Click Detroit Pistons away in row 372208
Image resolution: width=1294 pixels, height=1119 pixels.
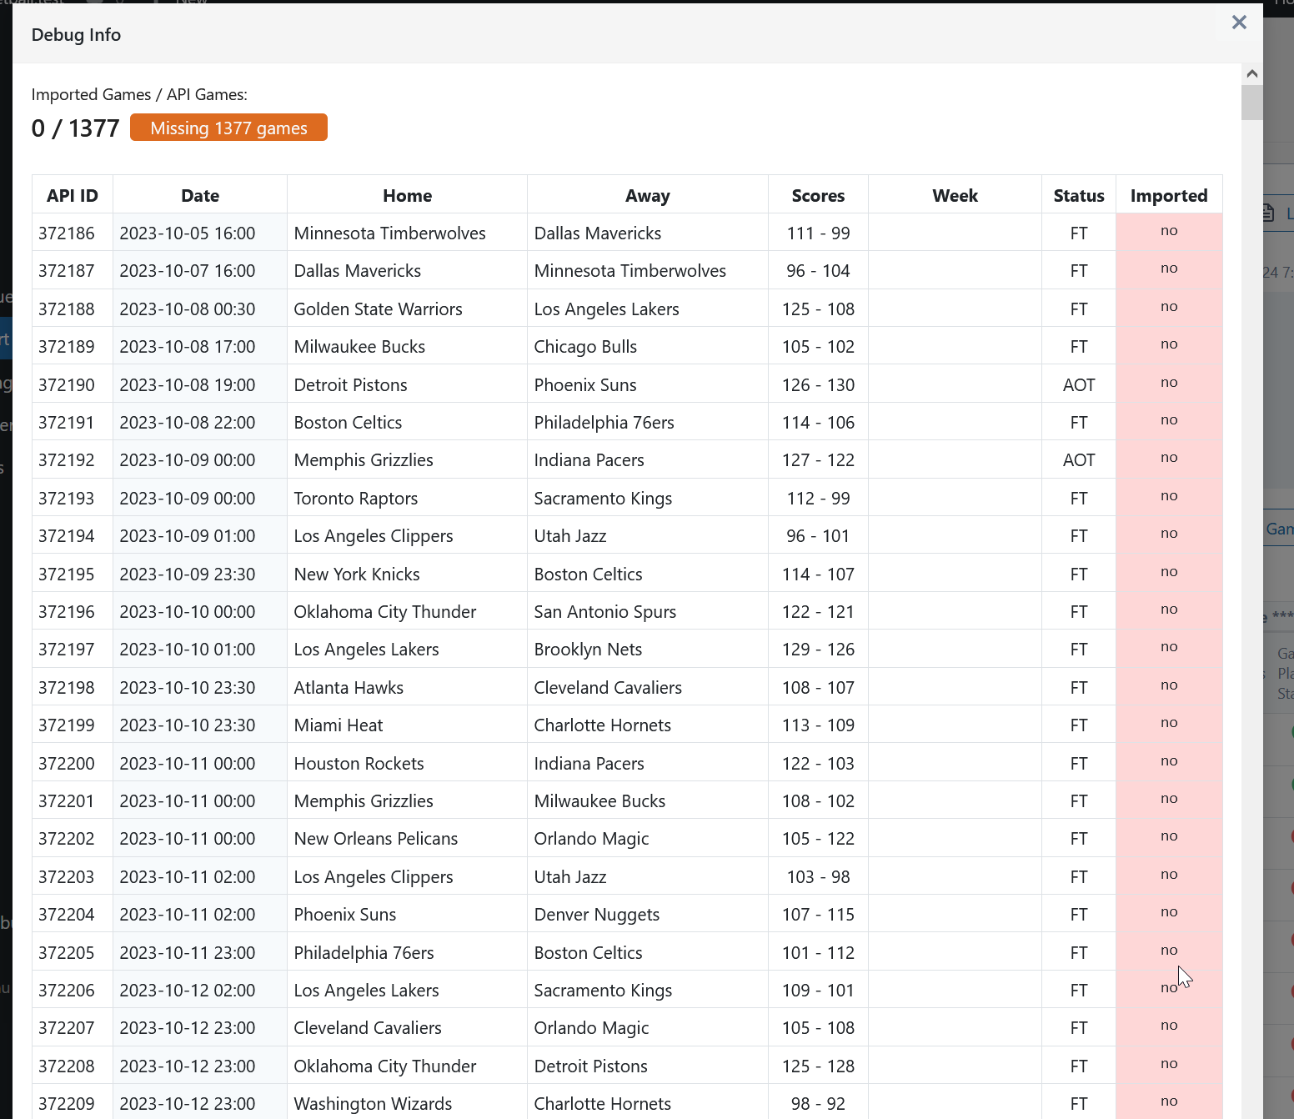tap(648, 1066)
